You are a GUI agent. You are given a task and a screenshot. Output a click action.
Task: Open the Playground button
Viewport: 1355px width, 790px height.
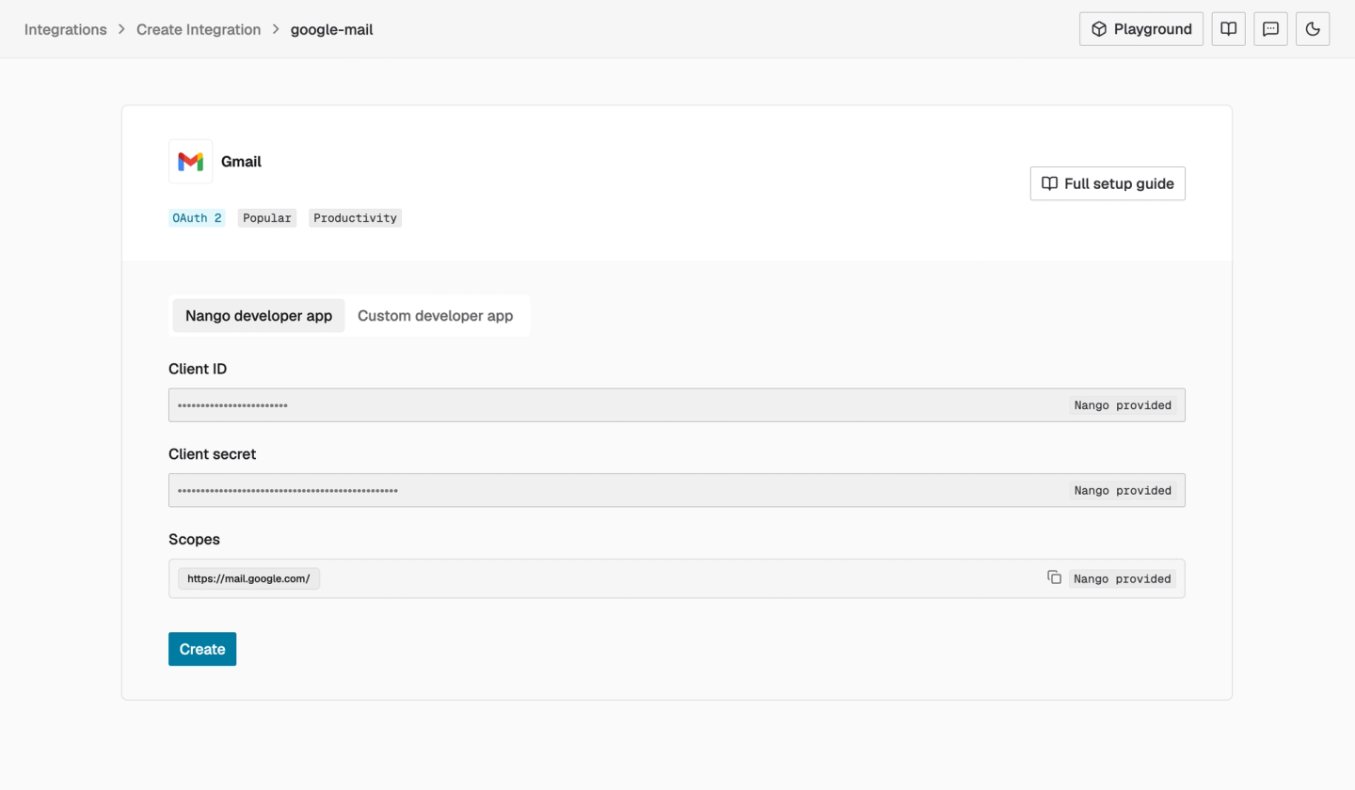(1141, 29)
